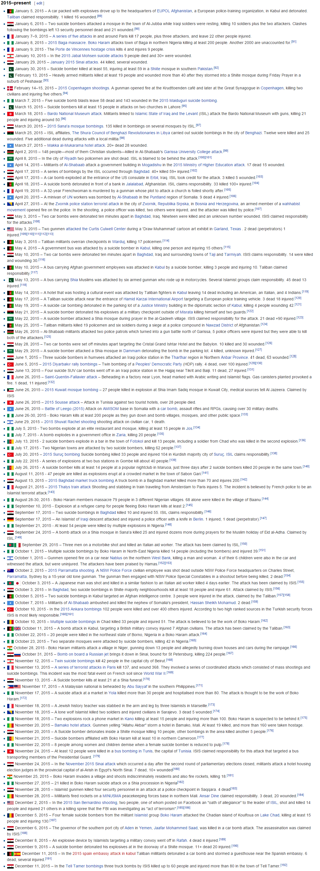
Task: Open 2015 Suruç bombing link
Action: (61, 455)
